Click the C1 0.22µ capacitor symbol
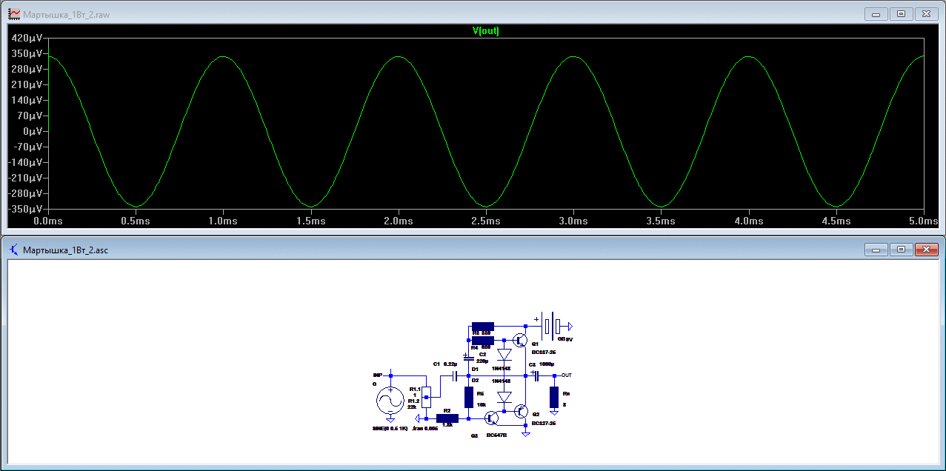The image size is (946, 471). (453, 376)
